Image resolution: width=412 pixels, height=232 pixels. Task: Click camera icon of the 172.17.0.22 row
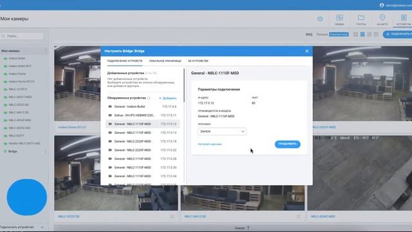tap(110, 150)
